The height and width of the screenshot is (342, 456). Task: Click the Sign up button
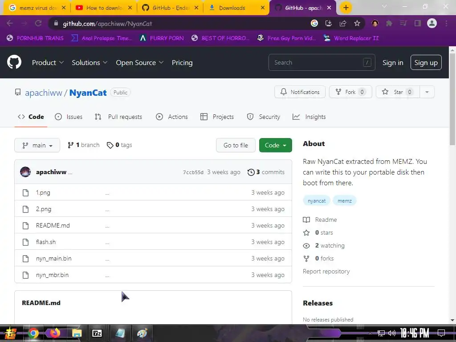coord(426,62)
